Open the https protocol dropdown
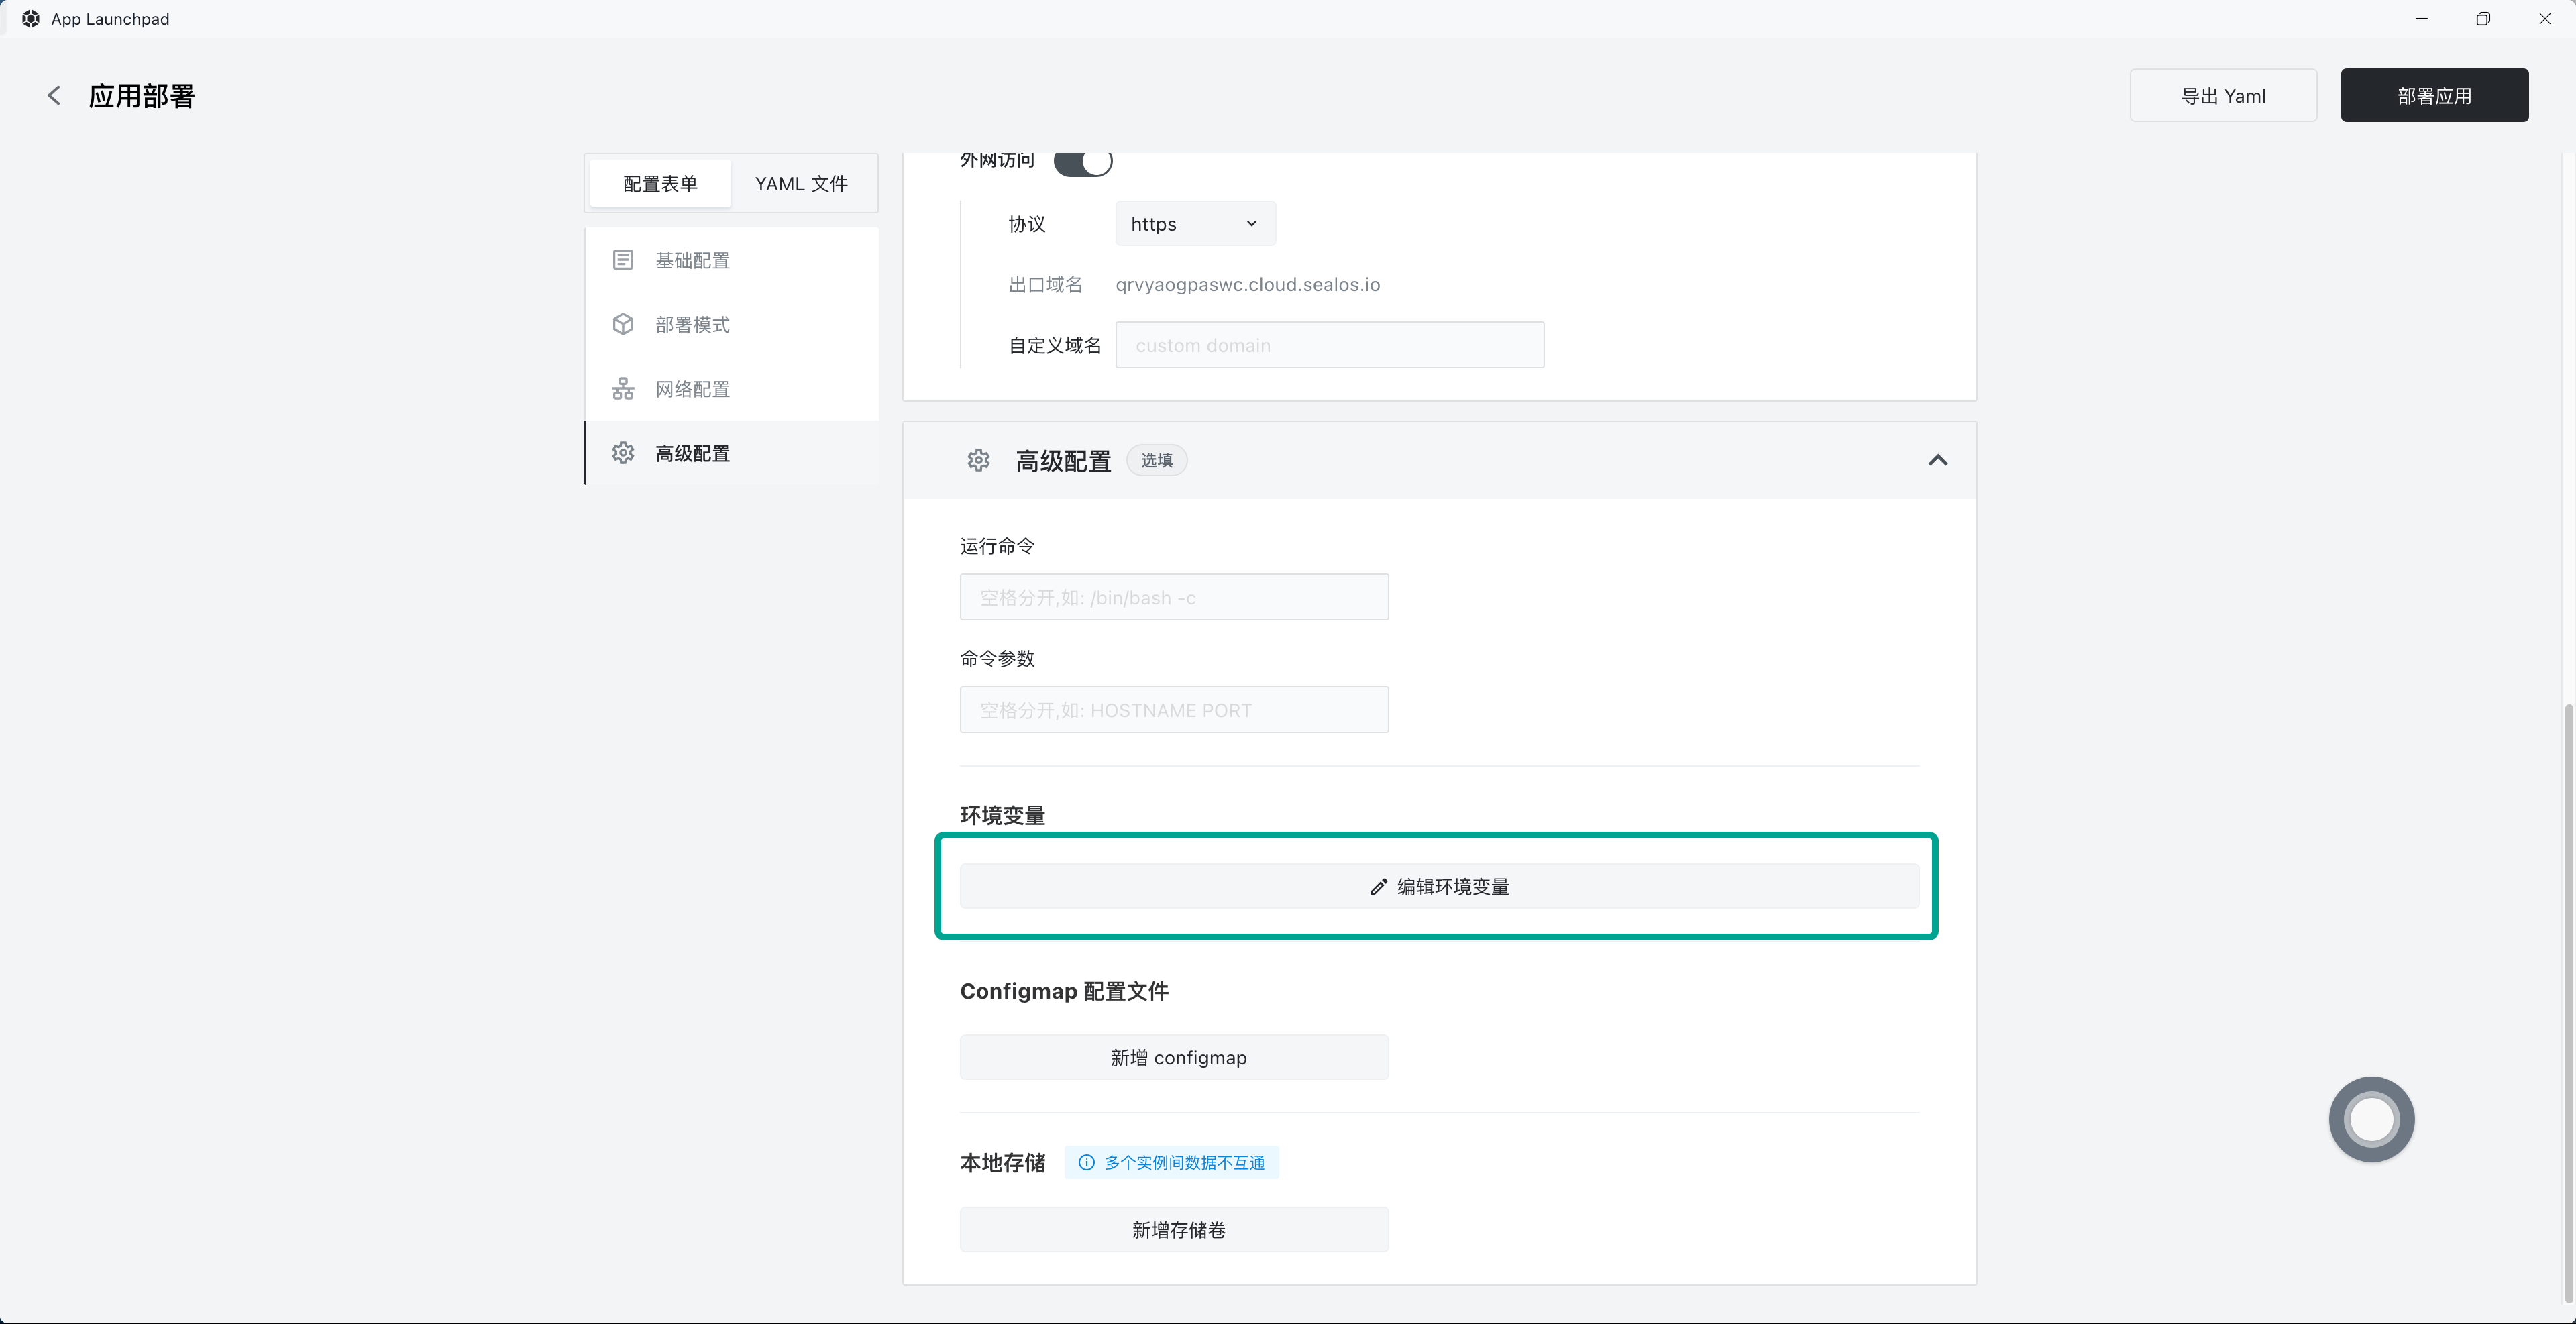This screenshot has width=2576, height=1324. [1195, 224]
